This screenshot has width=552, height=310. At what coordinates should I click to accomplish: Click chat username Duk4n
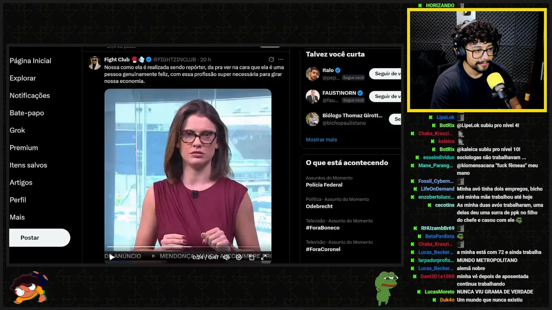(447, 300)
